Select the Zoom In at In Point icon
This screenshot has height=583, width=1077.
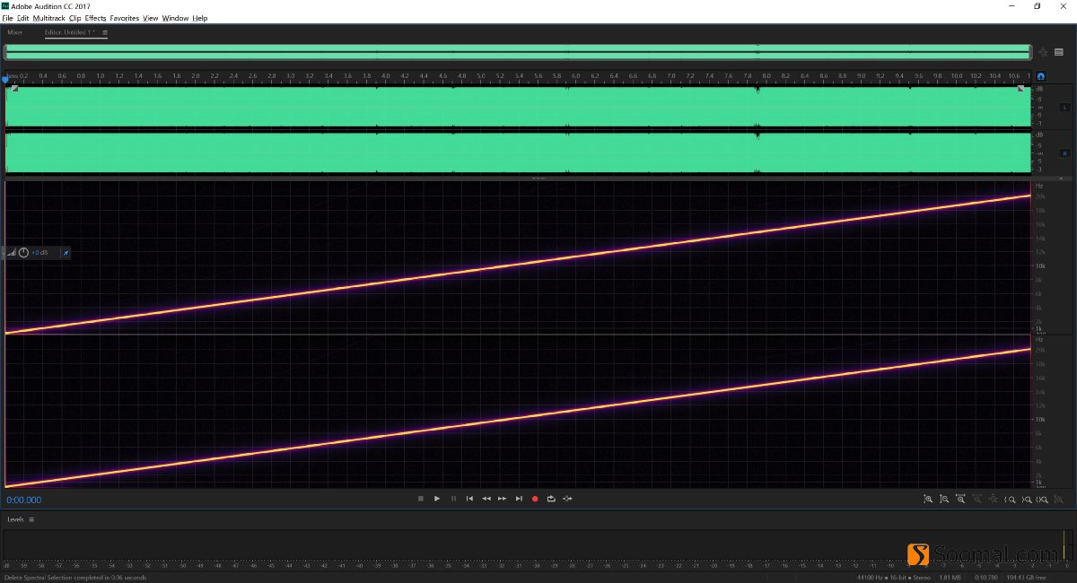click(x=1011, y=499)
